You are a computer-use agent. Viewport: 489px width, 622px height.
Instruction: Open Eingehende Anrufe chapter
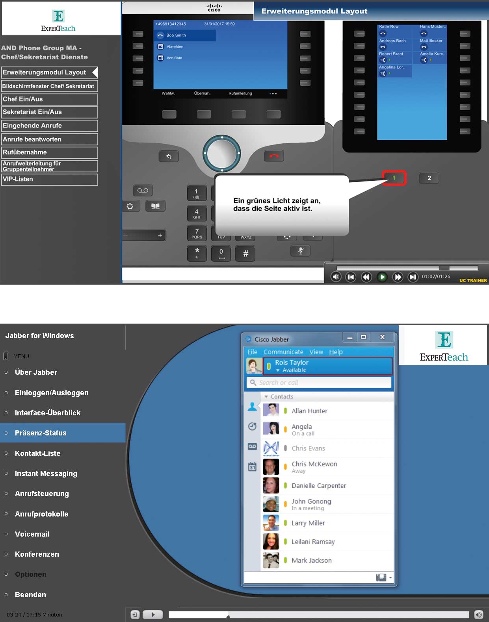click(49, 126)
